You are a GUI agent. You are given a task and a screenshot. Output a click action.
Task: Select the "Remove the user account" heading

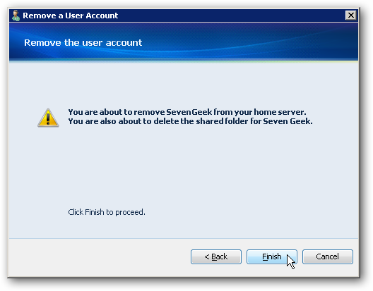click(83, 43)
